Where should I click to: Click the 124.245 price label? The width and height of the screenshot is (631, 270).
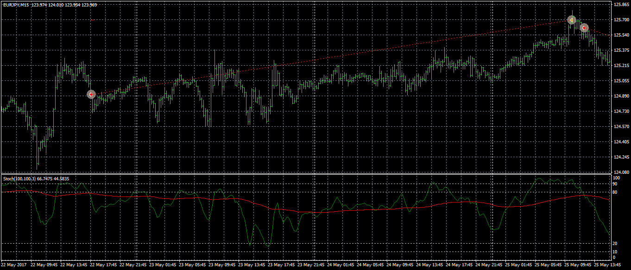pos(621,157)
